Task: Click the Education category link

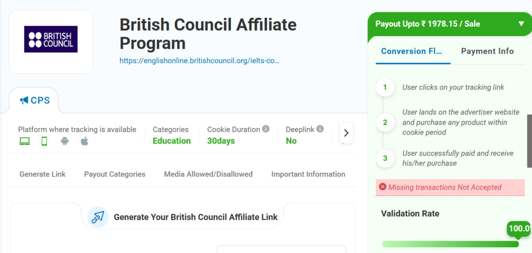Action: click(x=172, y=141)
